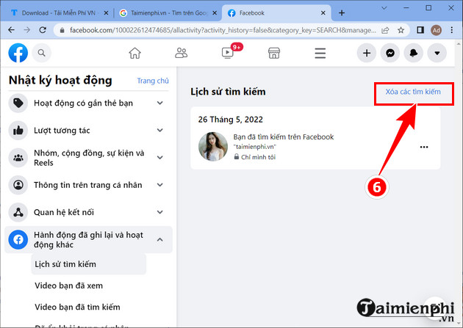463x328 pixels.
Task: Select Video bạn đã tìm kiếm
Action: coord(77,307)
